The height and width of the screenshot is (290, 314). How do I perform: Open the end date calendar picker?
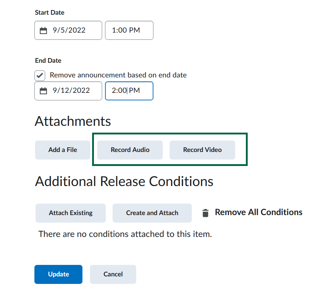[43, 91]
